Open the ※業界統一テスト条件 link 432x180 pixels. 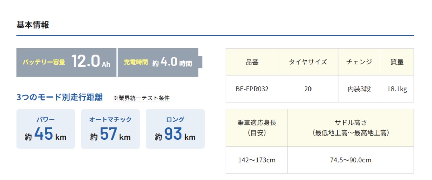141,98
